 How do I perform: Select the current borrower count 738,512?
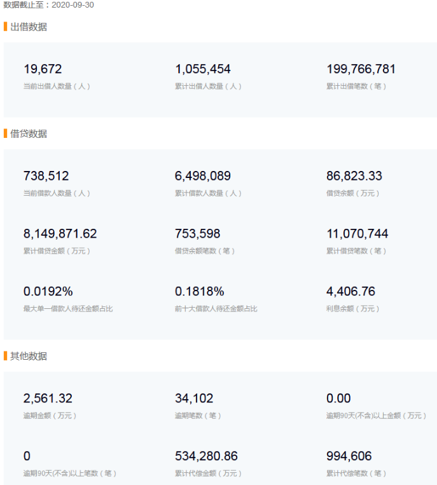point(46,176)
